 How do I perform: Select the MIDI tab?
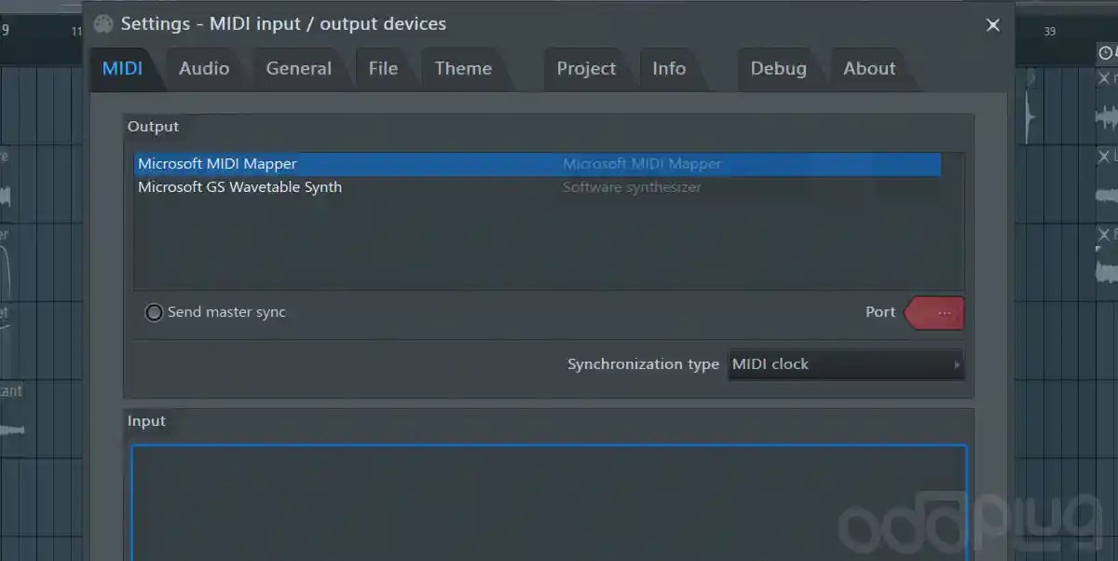[x=126, y=68]
